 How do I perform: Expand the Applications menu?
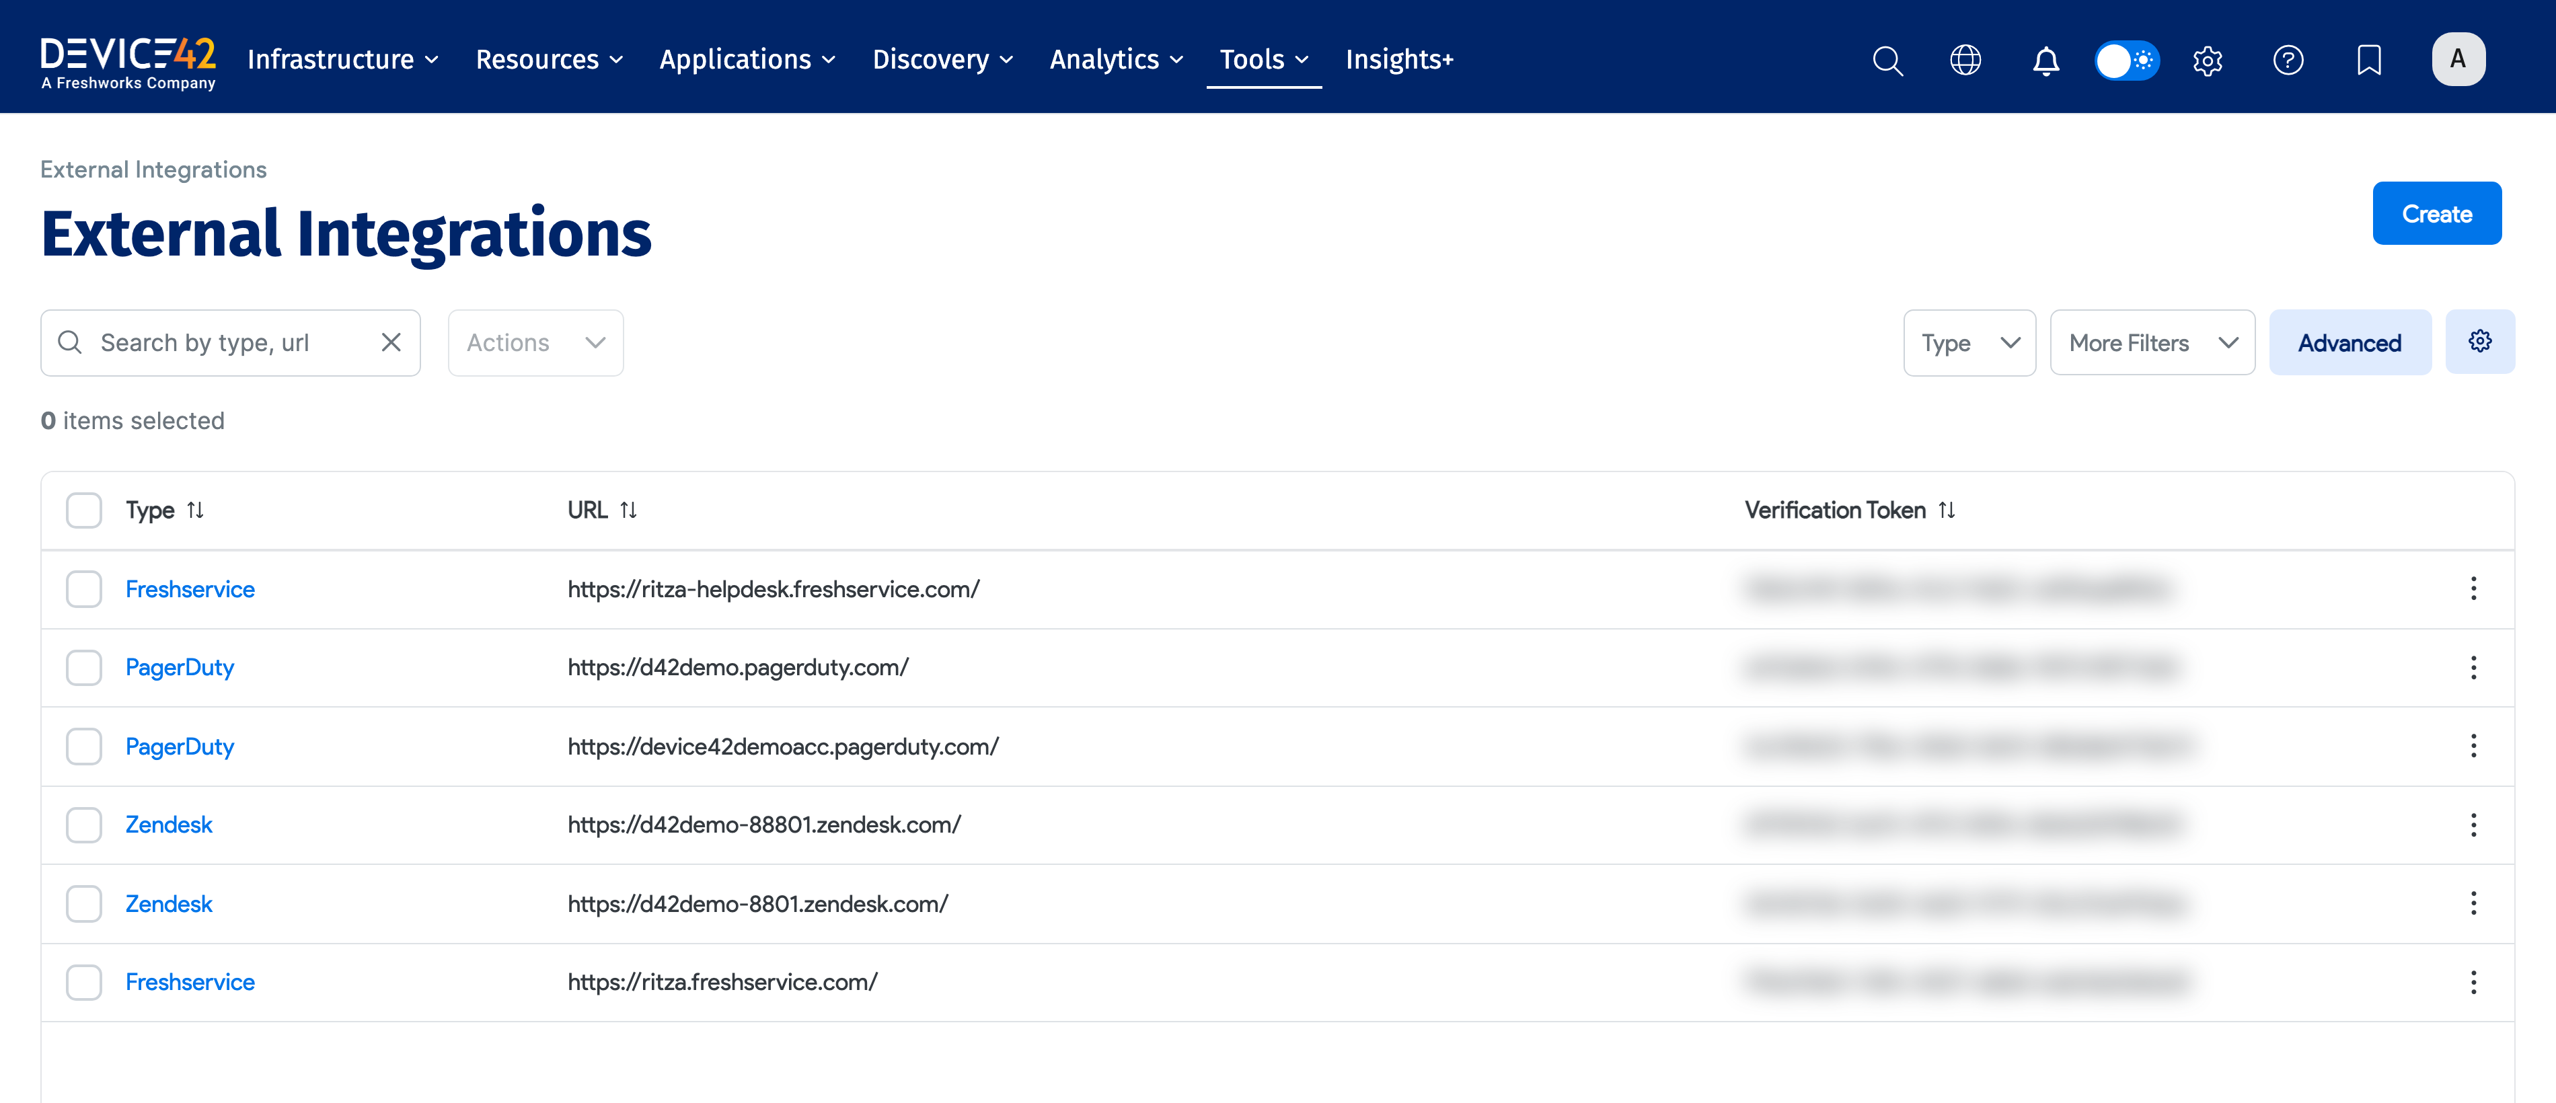click(x=747, y=59)
